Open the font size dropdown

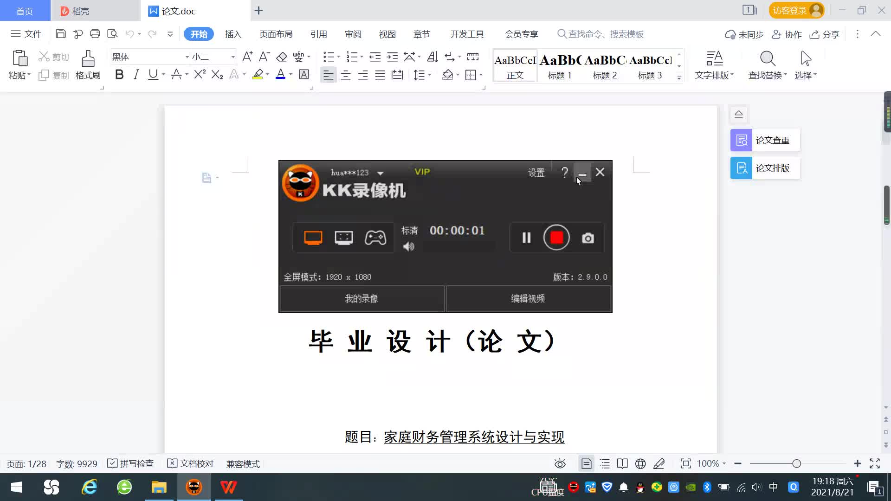tap(233, 57)
